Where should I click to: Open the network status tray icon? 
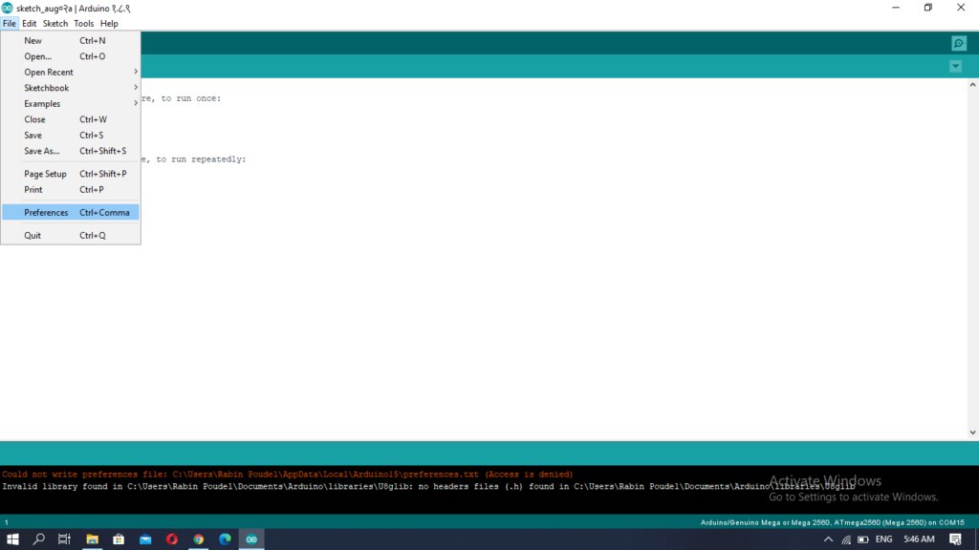846,539
